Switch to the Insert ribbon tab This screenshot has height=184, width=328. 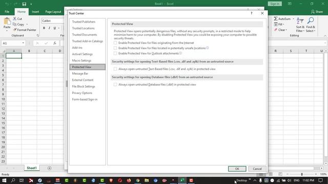[x=35, y=12]
